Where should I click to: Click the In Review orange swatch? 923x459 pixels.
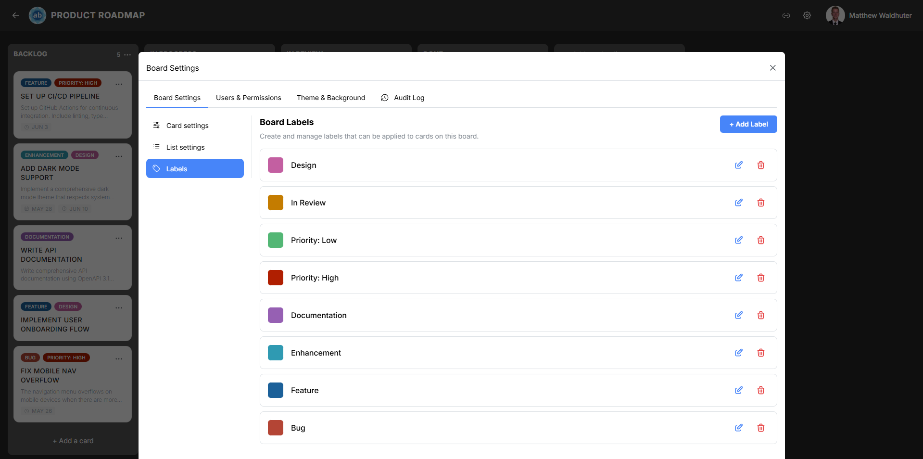tap(276, 203)
